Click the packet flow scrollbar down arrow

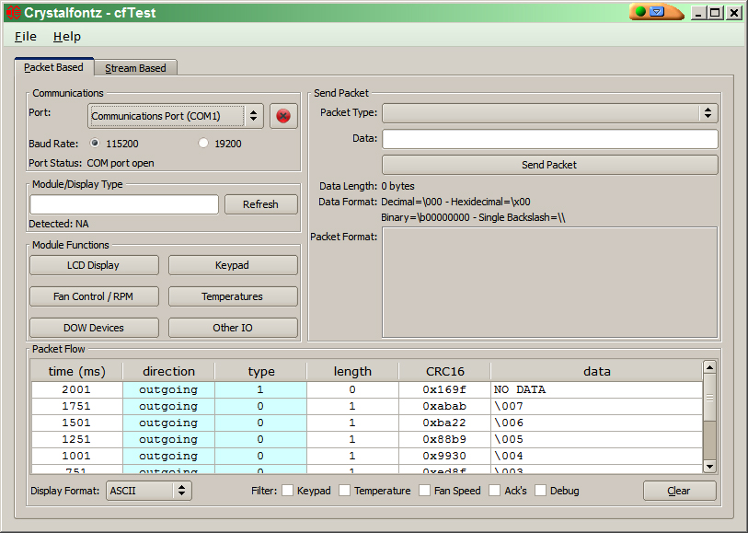pos(709,466)
